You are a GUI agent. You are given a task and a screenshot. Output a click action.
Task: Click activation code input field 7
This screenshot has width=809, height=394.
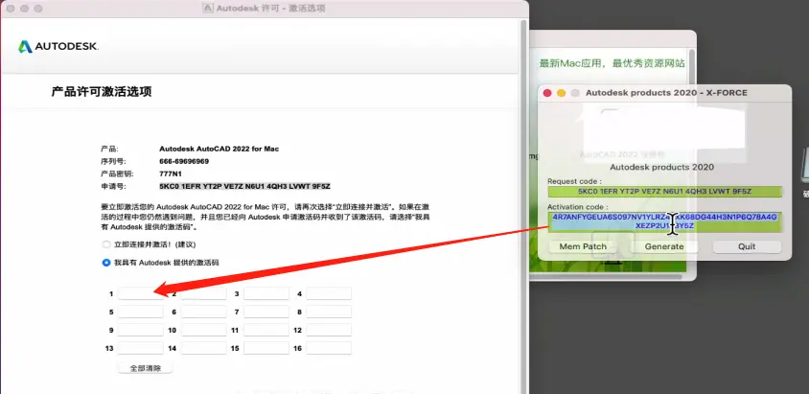tap(266, 312)
